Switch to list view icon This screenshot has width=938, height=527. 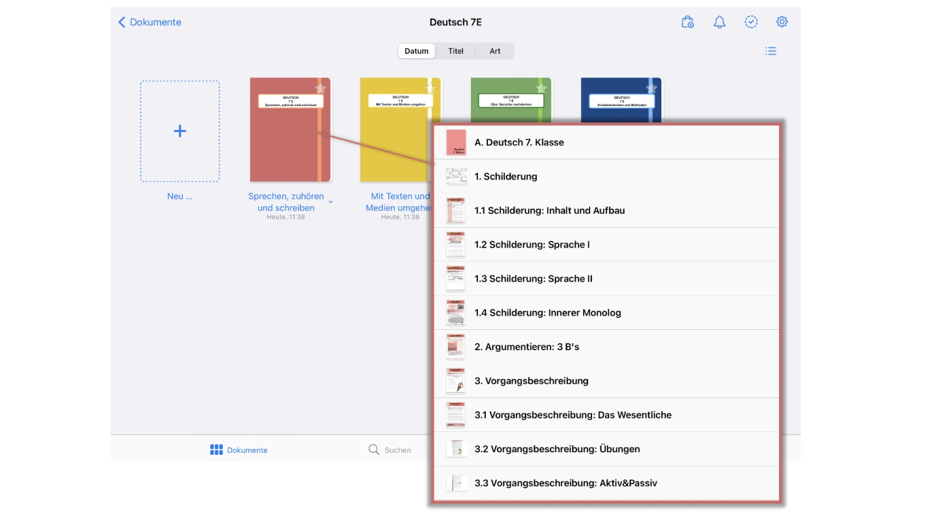[771, 51]
